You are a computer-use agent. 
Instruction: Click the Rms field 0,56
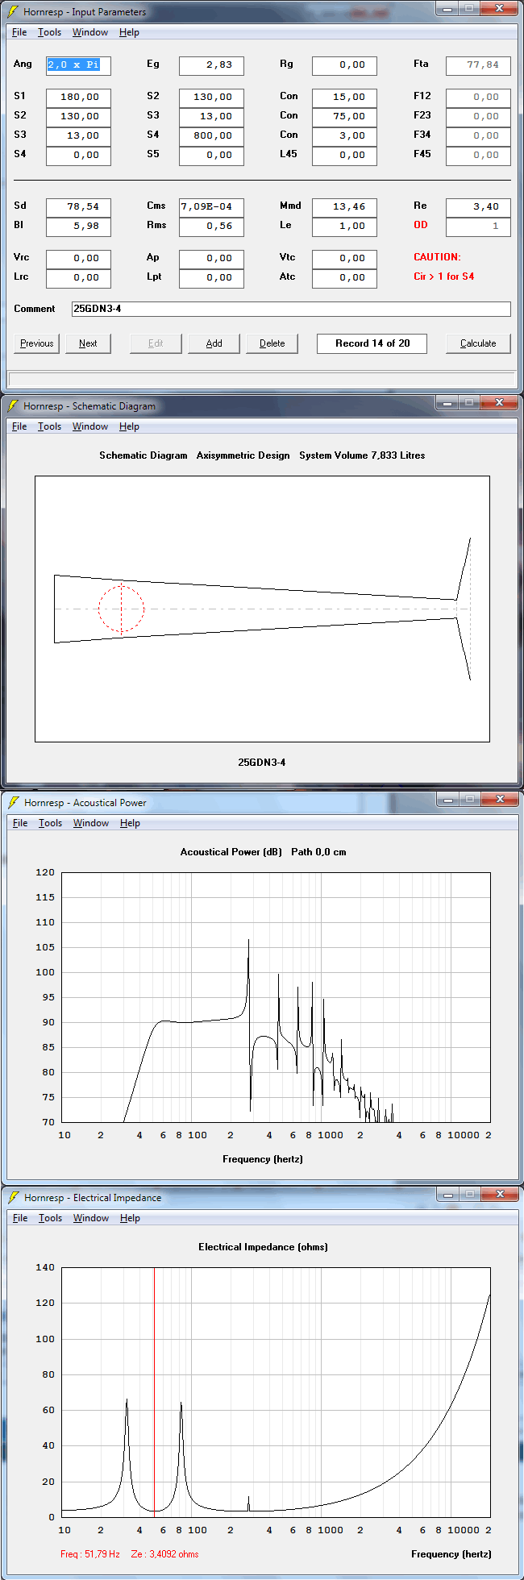pyautogui.click(x=211, y=227)
